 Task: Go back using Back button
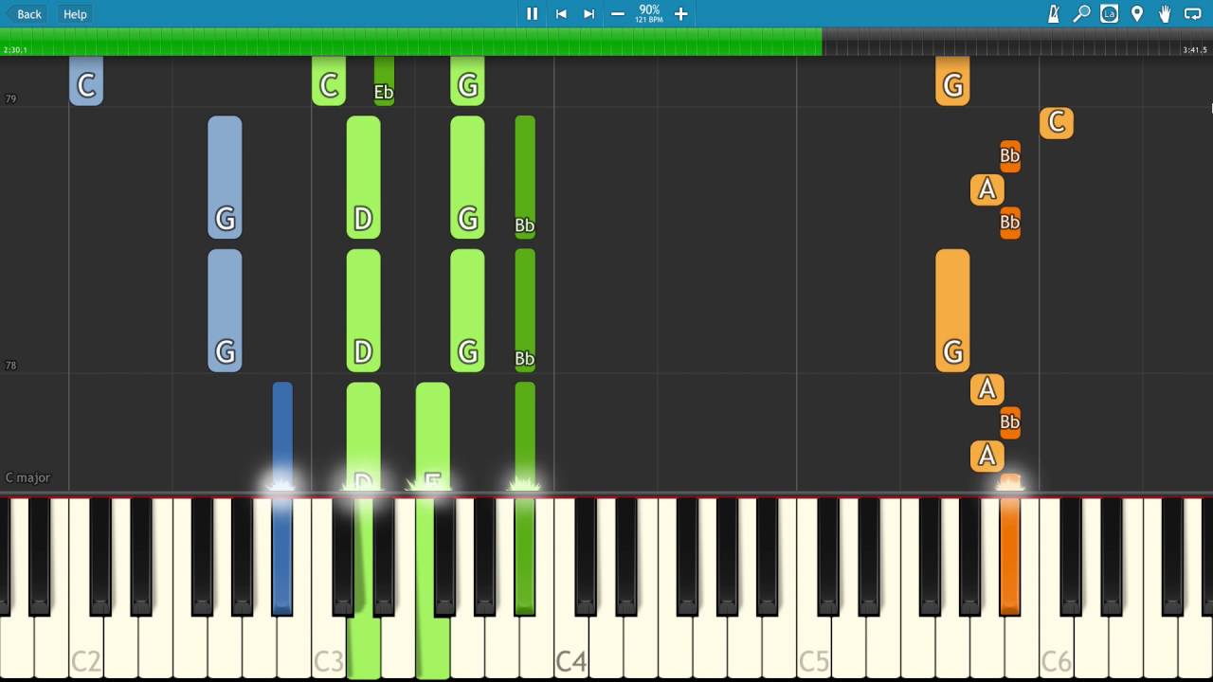(x=25, y=13)
